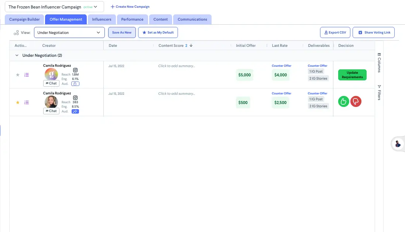Open floating assistant avatar widget
Screen dimensions: 405x232
398,144
